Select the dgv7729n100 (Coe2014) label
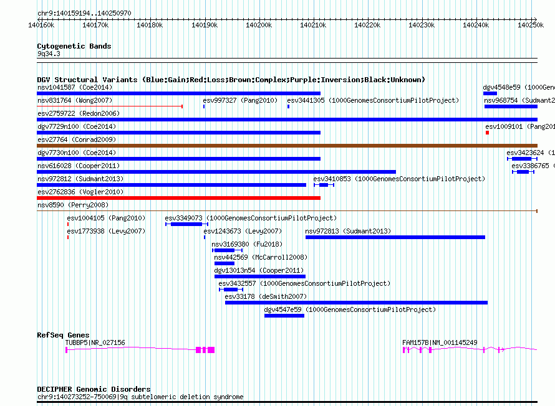Screen dimensions: 555x406 (x=77, y=126)
